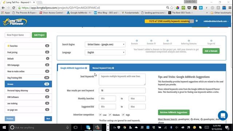Open Other bookmarks folder
Image resolution: width=233 pixels, height=131 pixels.
221,13
